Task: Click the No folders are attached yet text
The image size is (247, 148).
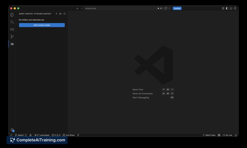Action: click(32, 20)
